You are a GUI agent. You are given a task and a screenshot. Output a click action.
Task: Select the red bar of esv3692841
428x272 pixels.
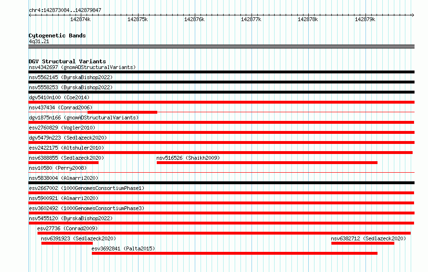coord(235,253)
